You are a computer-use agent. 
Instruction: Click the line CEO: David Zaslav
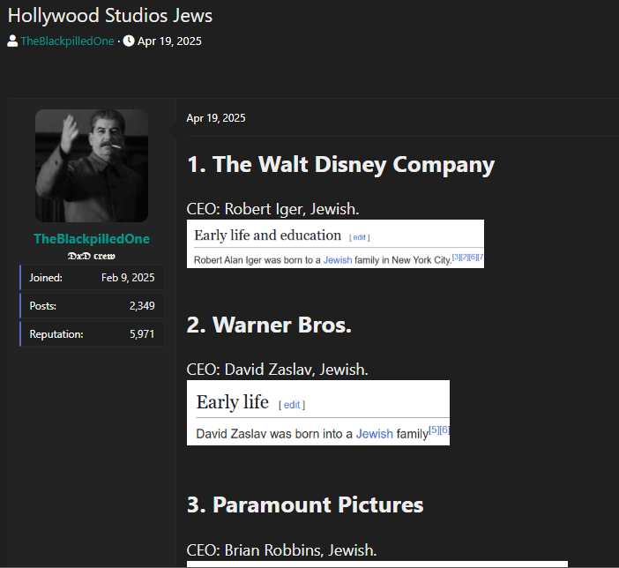(x=277, y=370)
